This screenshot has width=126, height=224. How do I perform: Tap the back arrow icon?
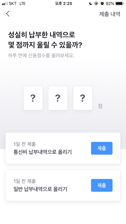tap(8, 14)
